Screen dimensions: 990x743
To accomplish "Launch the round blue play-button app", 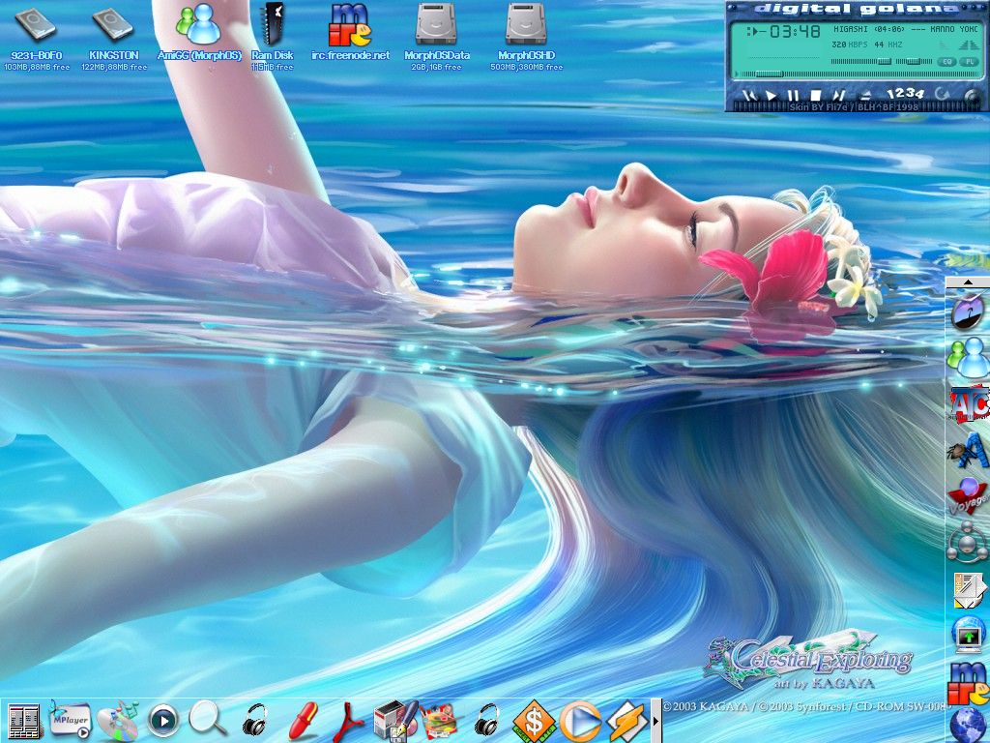I will coord(163,721).
